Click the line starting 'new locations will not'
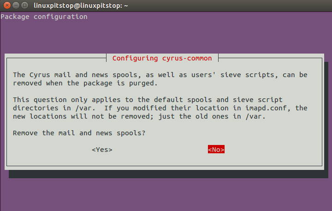The height and width of the screenshot is (211, 332). 139,116
